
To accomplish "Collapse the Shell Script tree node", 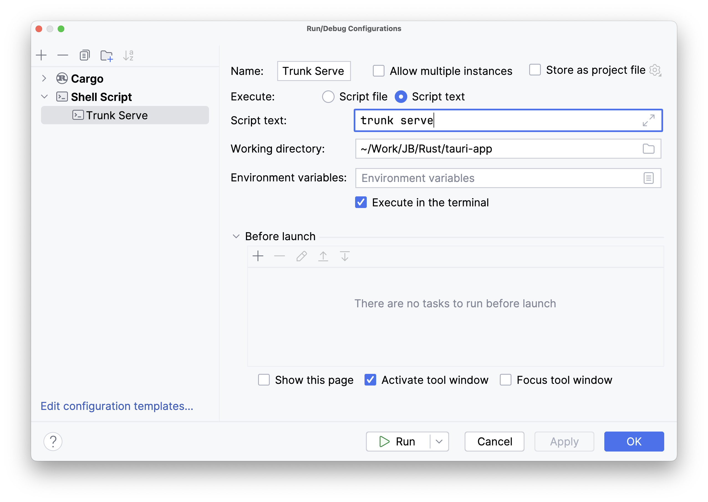I will 44,97.
